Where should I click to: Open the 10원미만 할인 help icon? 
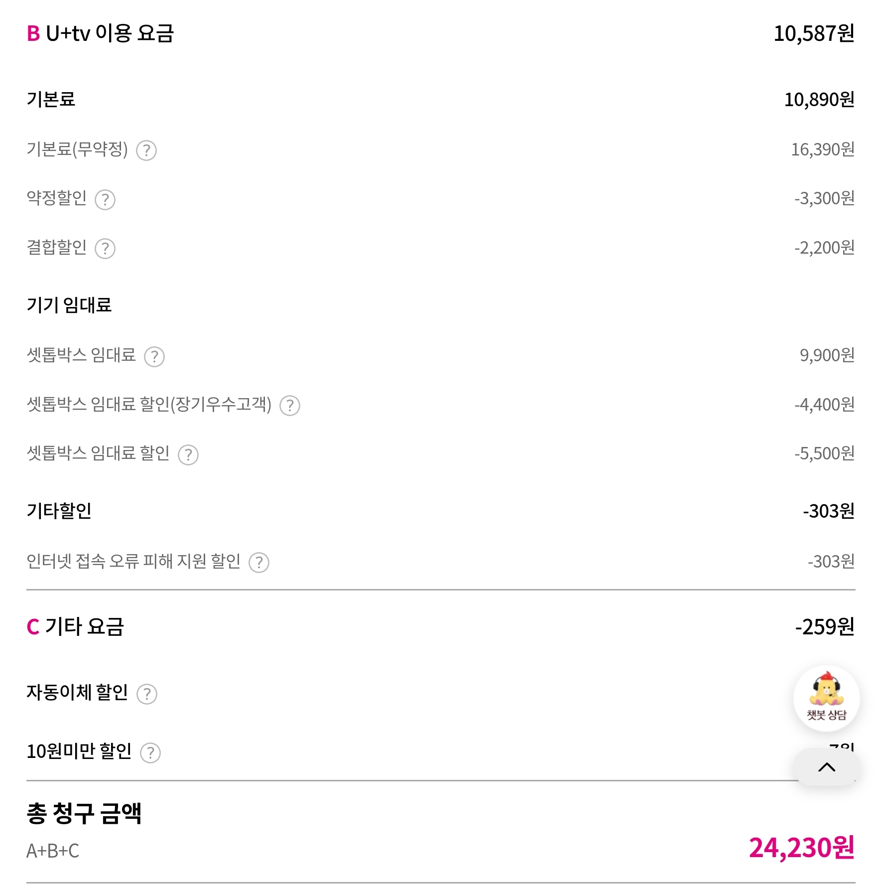pyautogui.click(x=150, y=752)
